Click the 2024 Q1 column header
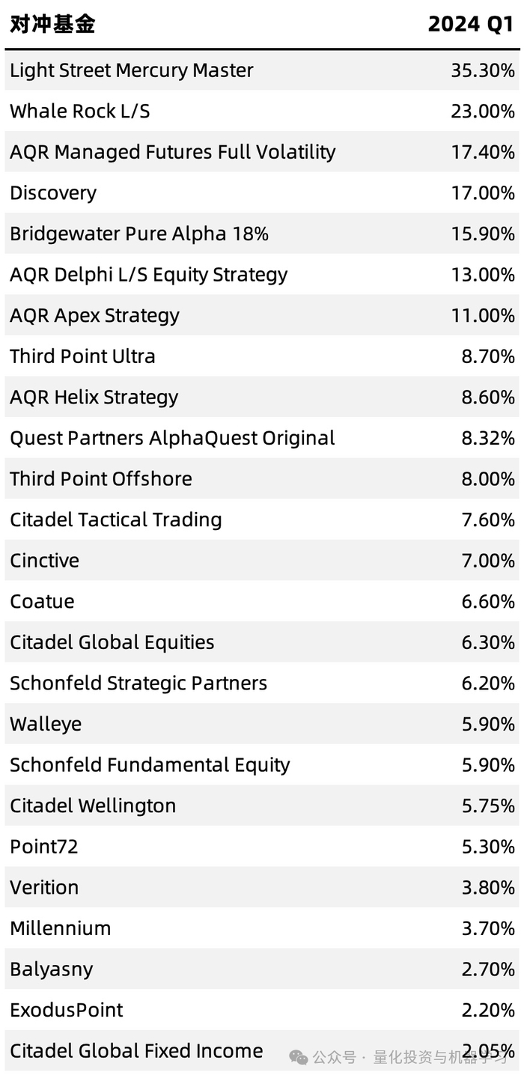 coord(470,24)
